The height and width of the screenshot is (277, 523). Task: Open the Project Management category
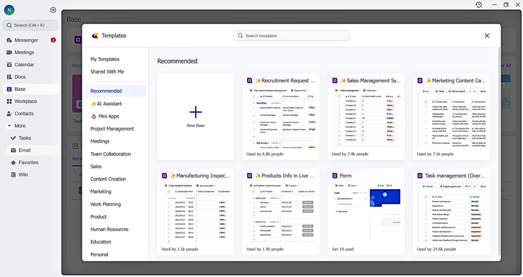click(112, 129)
